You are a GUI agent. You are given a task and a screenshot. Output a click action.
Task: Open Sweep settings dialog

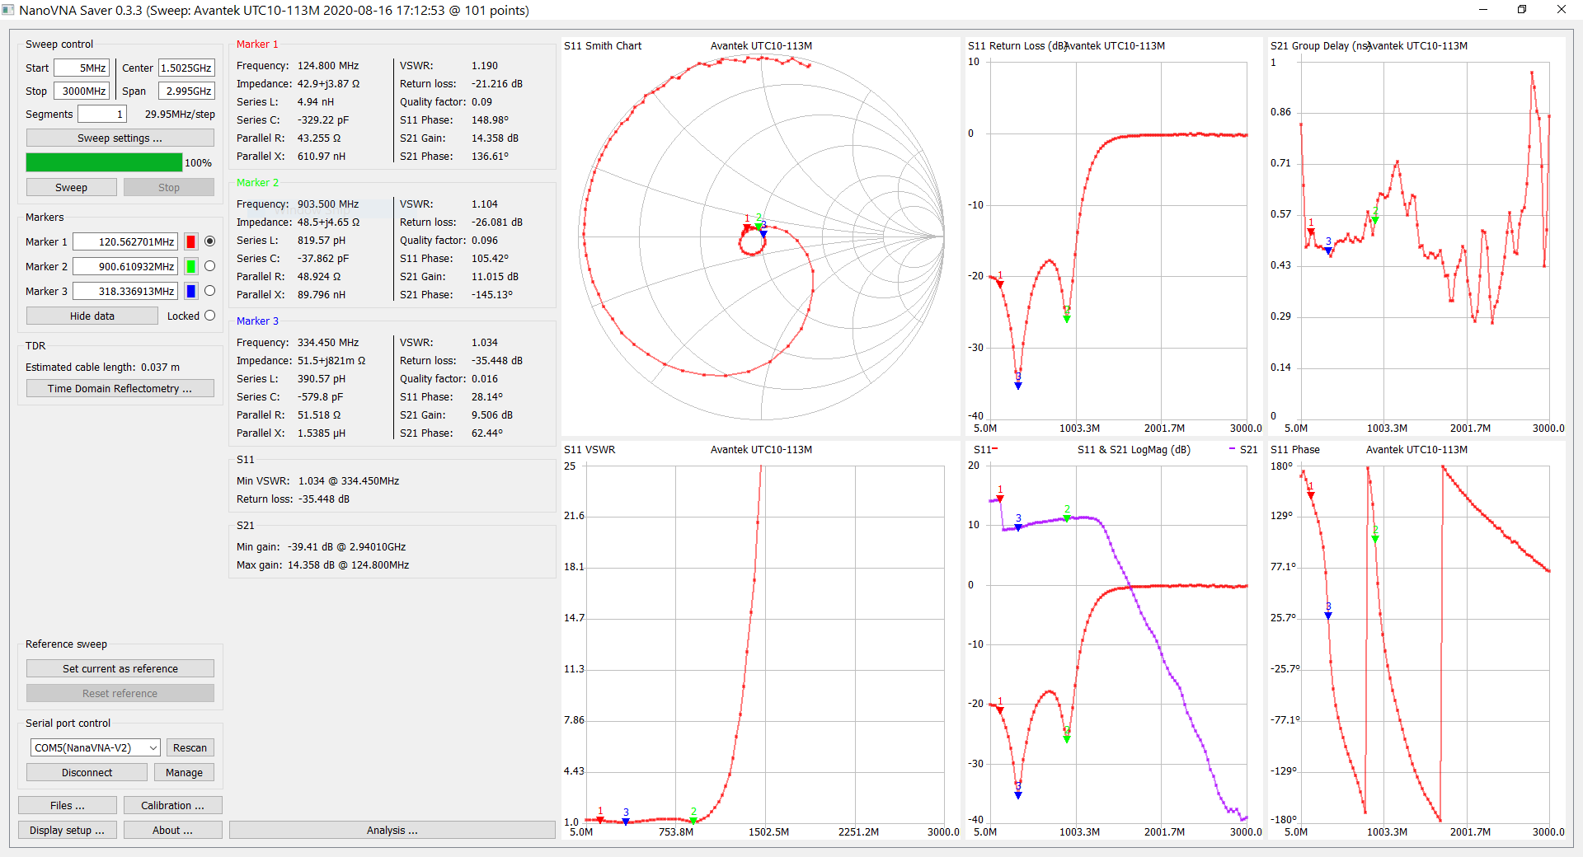(120, 138)
